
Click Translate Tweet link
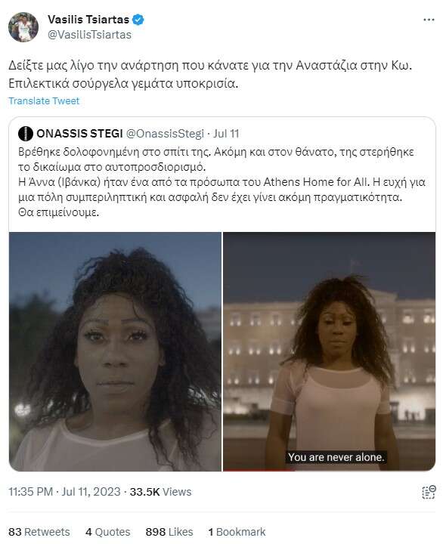coord(44,101)
